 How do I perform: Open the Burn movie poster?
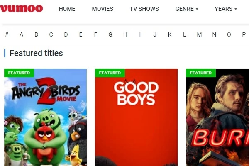pos(217,117)
